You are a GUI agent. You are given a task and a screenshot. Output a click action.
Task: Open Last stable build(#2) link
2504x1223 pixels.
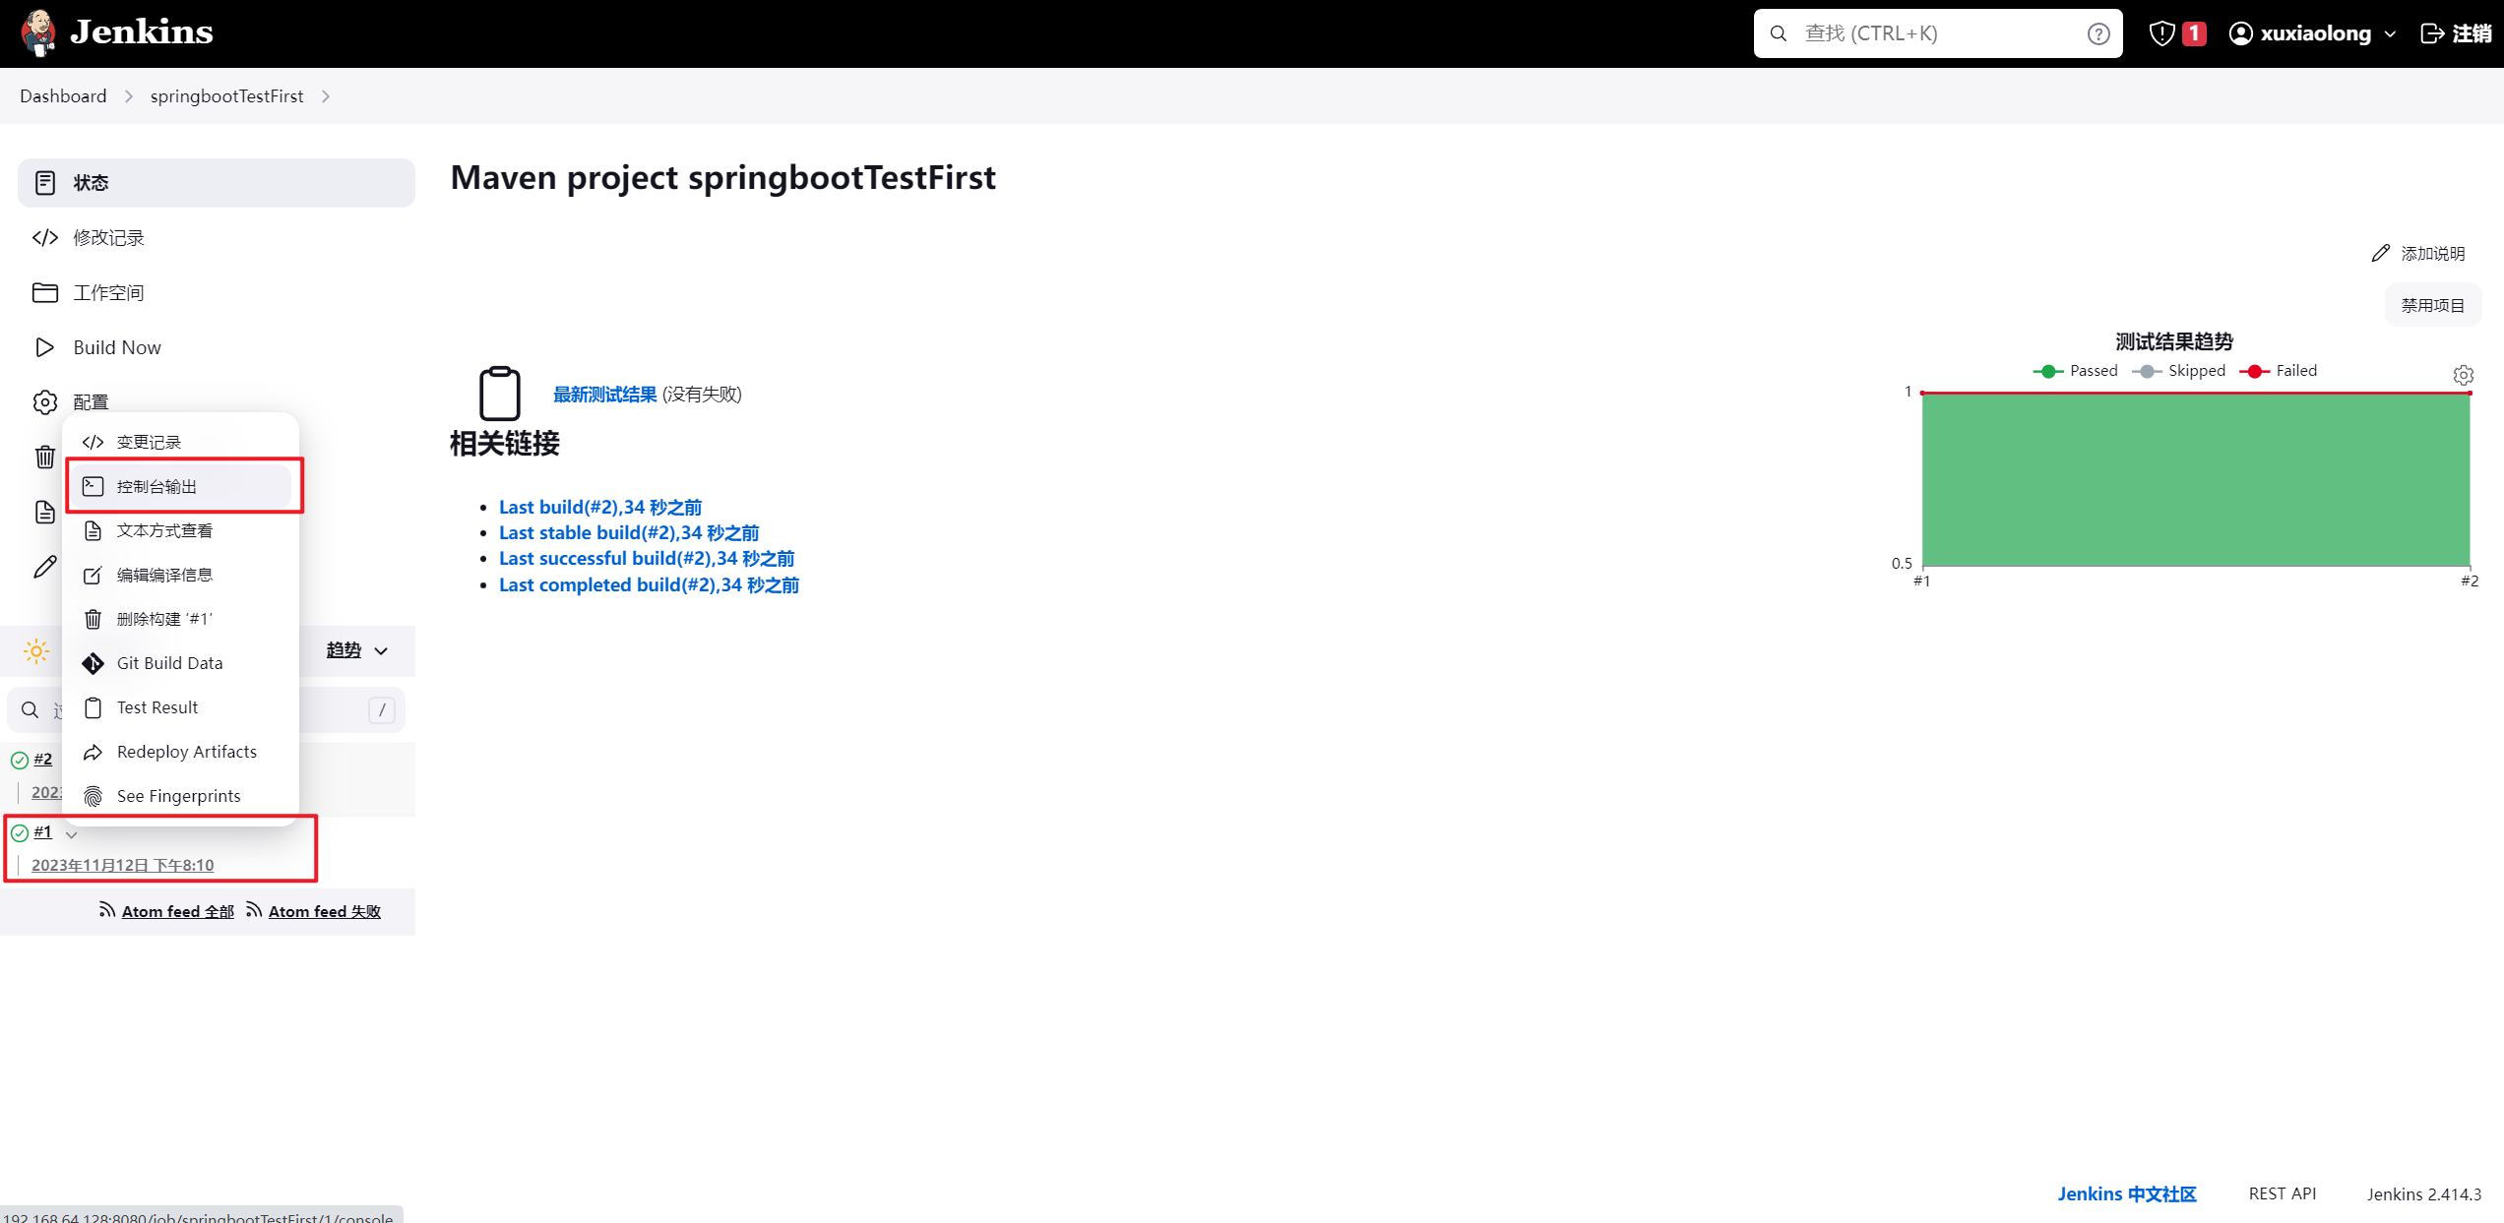629,532
